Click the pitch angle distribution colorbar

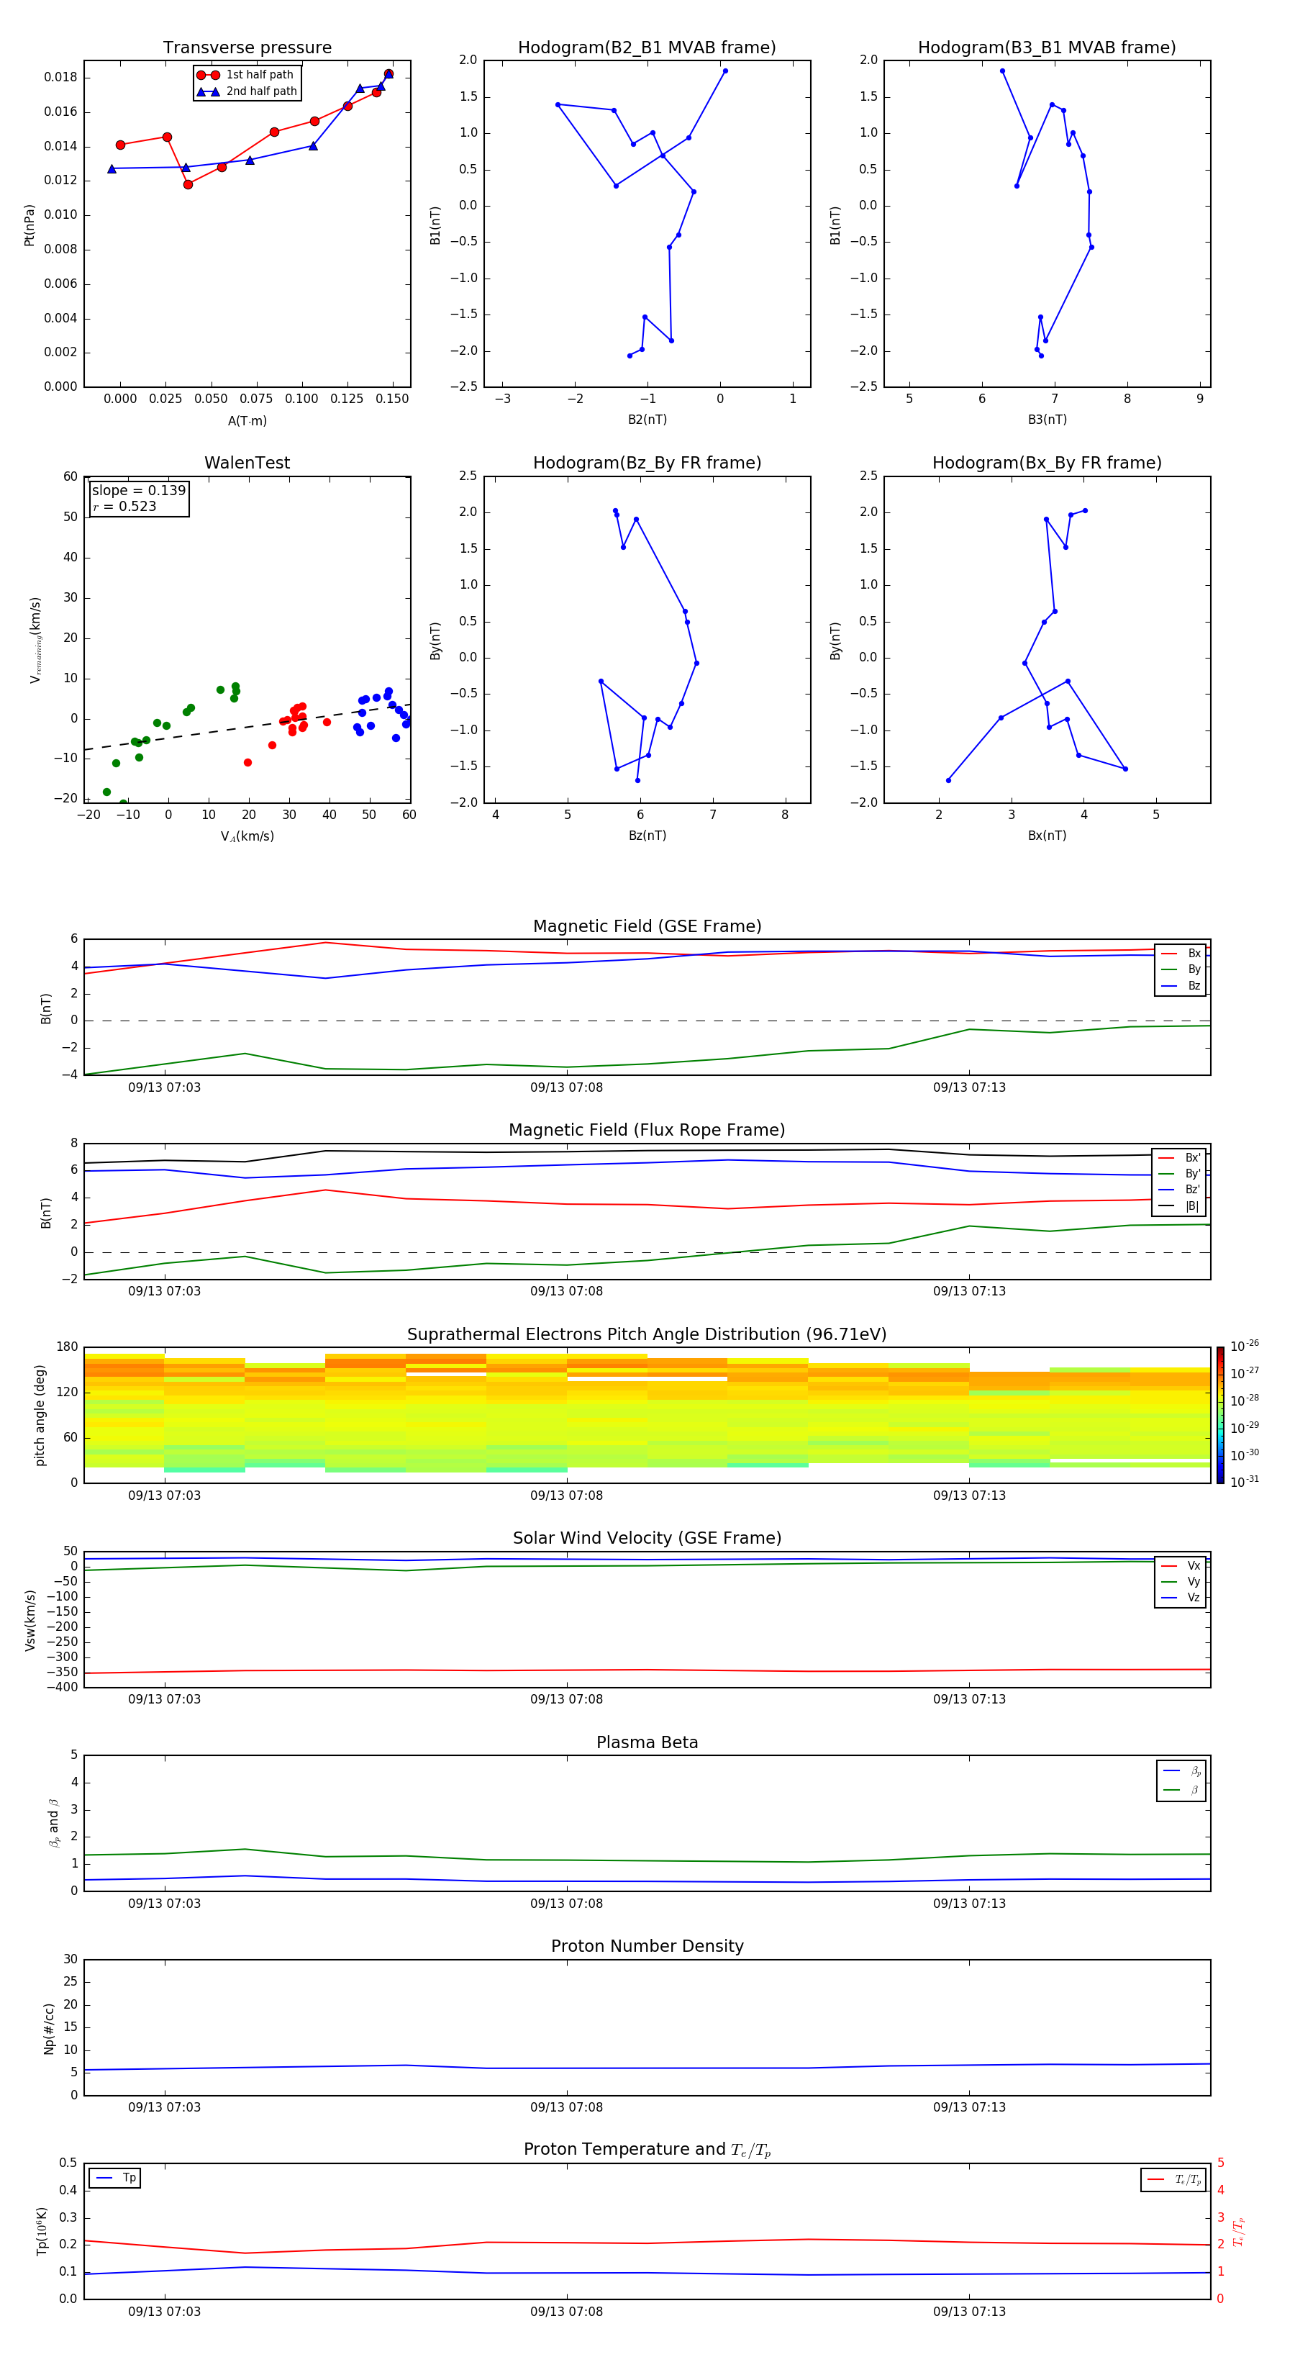(1219, 1414)
